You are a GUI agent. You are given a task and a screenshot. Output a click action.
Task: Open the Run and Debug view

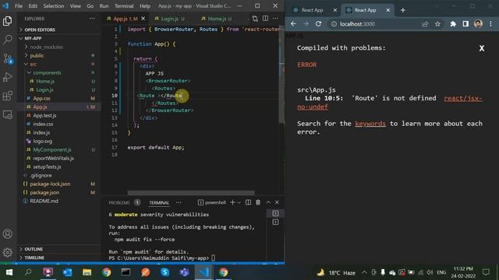tap(7, 77)
